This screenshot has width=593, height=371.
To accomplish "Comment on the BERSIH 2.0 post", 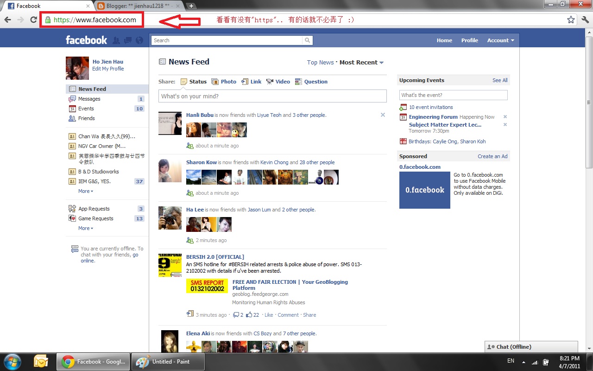I will [x=288, y=315].
